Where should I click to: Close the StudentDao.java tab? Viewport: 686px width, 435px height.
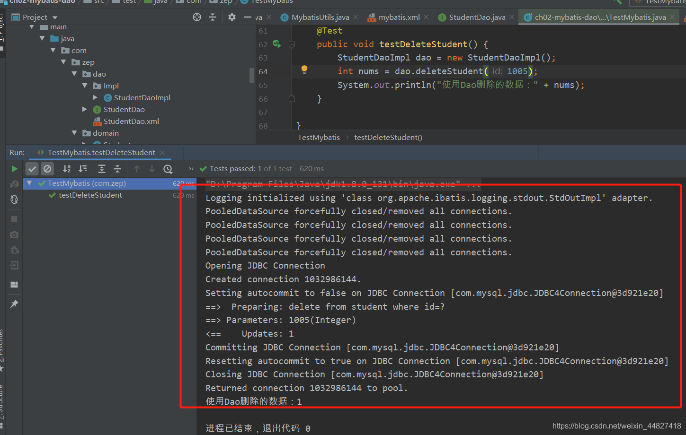(512, 17)
